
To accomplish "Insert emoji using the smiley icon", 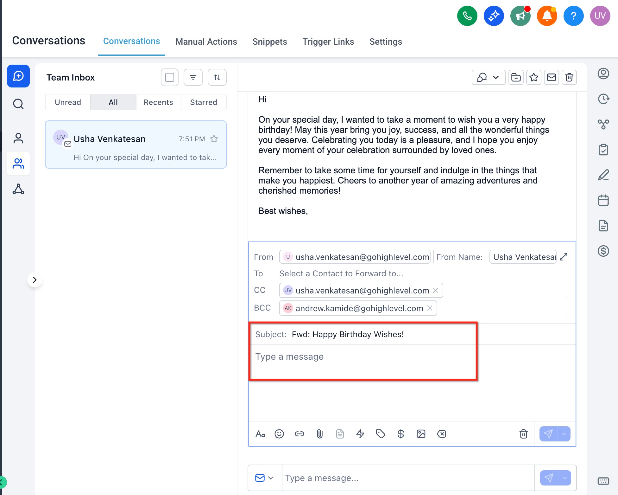I will (x=279, y=434).
